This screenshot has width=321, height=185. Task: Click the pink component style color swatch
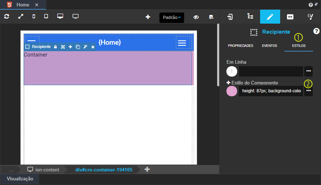[x=232, y=91]
